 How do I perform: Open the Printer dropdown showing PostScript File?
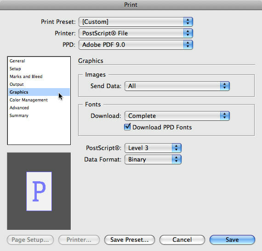coord(136,33)
